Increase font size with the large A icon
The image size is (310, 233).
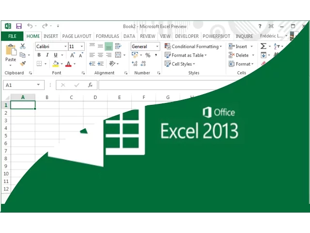(x=72, y=55)
